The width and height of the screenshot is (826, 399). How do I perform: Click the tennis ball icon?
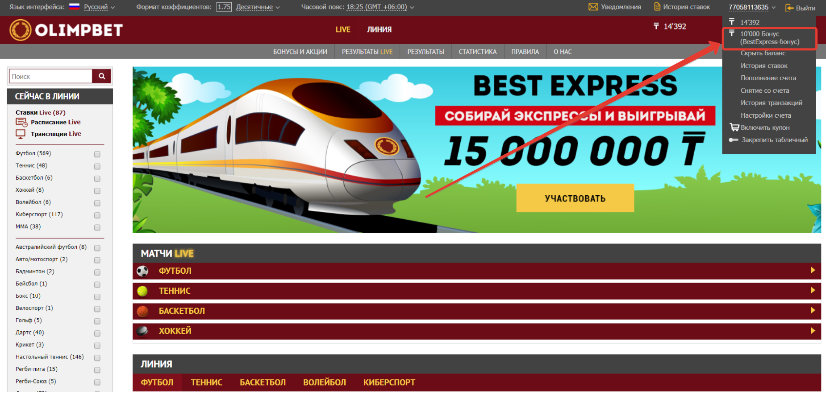click(142, 291)
